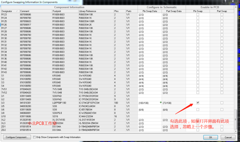This screenshot has height=142, width=240.
Task: Click the SO8-P6.8 footprint cell
Action: click(x=65, y=113)
